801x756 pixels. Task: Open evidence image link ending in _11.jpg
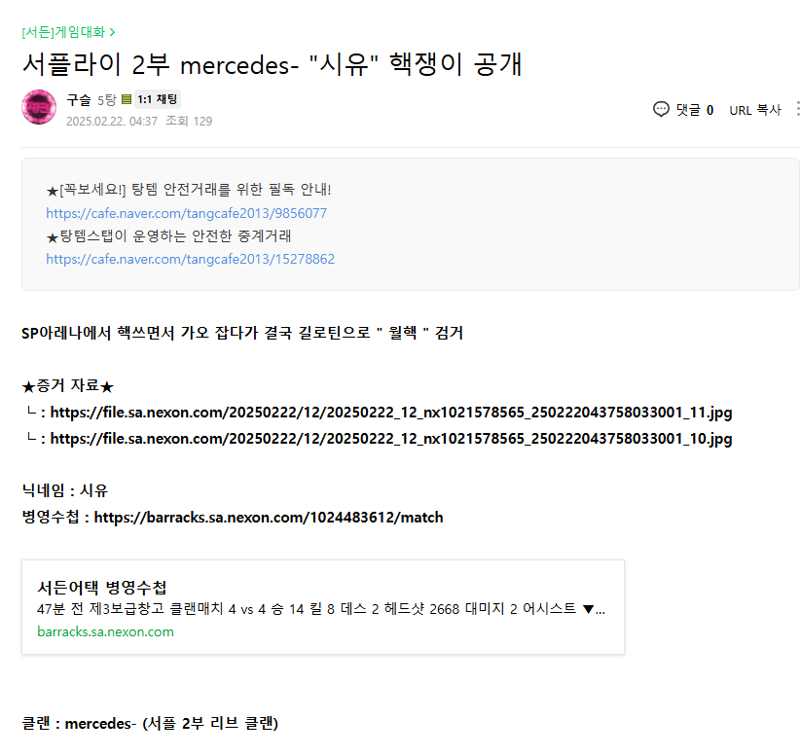coord(390,413)
